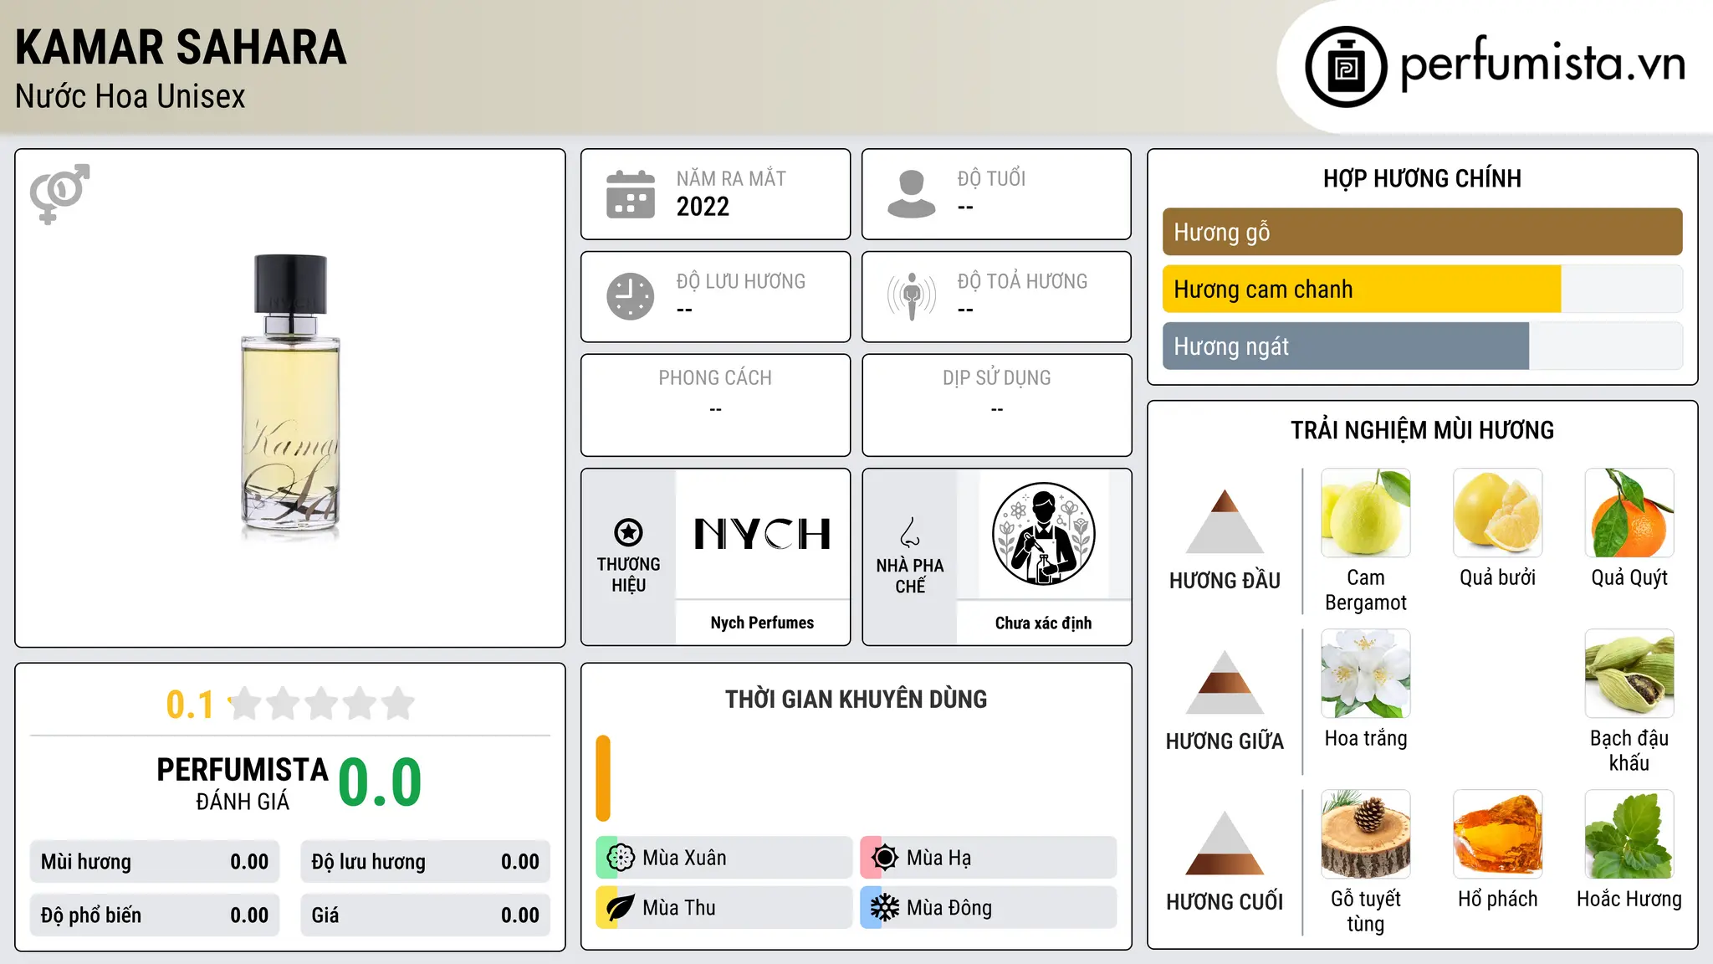Click the PHONG CÁCH label
This screenshot has width=1713, height=964.
715,378
